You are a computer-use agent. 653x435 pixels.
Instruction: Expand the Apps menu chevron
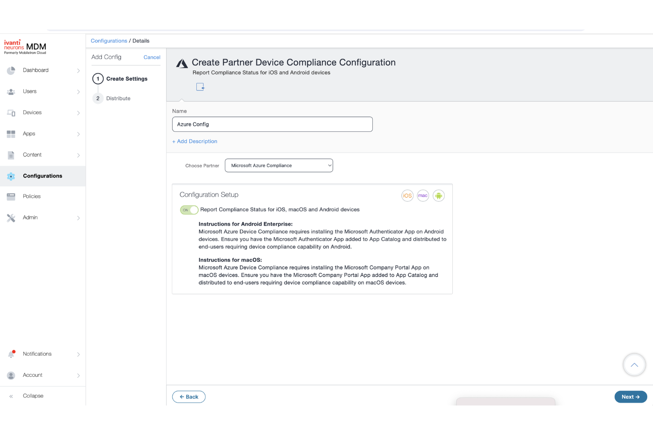tap(79, 134)
